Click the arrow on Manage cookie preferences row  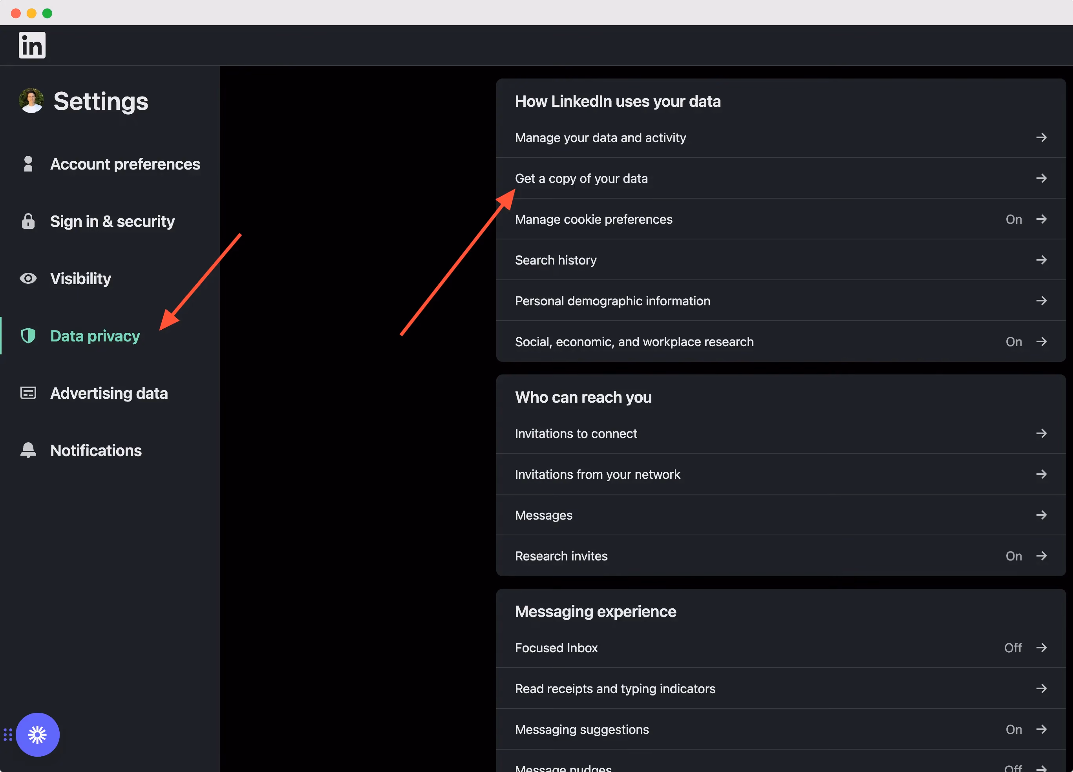click(1041, 219)
